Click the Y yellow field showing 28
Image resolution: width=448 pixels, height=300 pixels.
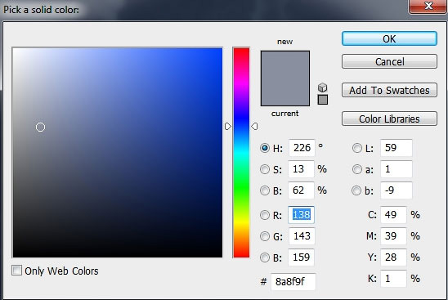(393, 257)
